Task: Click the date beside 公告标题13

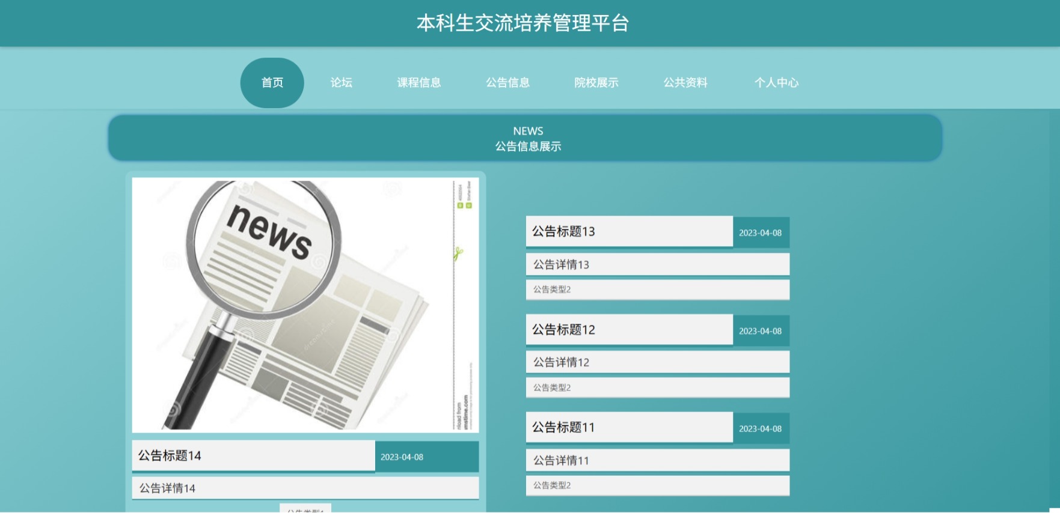Action: [x=760, y=233]
